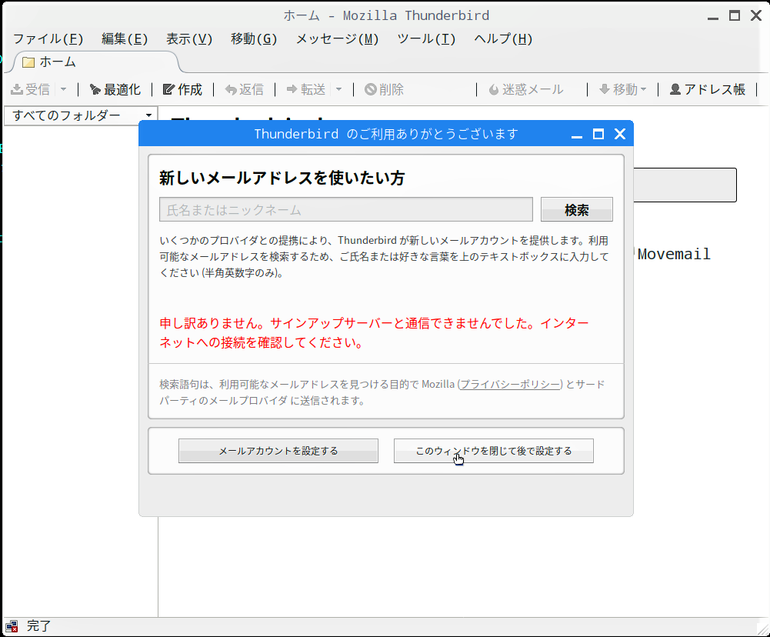The image size is (770, 637).
Task: Open the プライバシーポリシー link
Action: (510, 384)
